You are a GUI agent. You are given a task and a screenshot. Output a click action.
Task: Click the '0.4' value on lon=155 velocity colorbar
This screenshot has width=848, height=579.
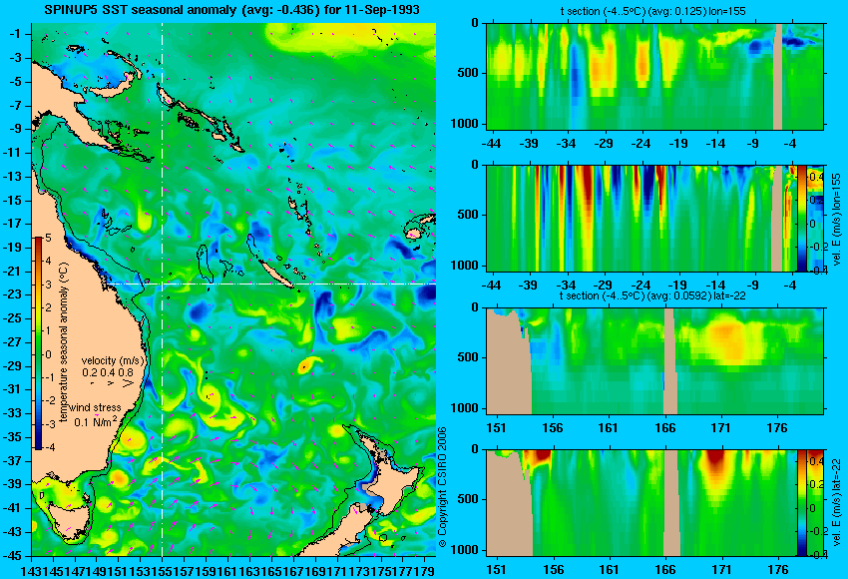point(816,177)
